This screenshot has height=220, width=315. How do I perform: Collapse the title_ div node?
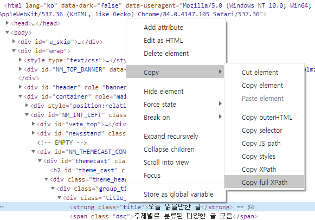coord(59,197)
